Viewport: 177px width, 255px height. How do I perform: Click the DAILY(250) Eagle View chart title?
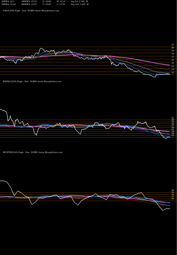[x=31, y=11]
